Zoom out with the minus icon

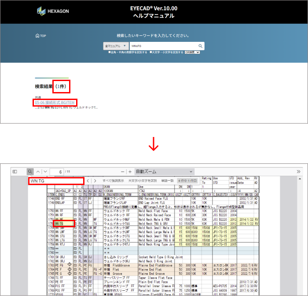[x=123, y=172]
